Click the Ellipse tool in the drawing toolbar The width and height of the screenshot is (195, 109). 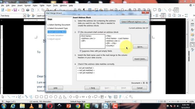pos(51,97)
